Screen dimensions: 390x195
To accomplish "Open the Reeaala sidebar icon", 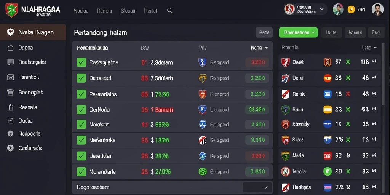I will coord(10,107).
